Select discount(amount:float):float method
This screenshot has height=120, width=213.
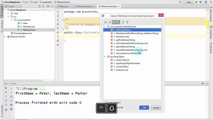(128, 53)
